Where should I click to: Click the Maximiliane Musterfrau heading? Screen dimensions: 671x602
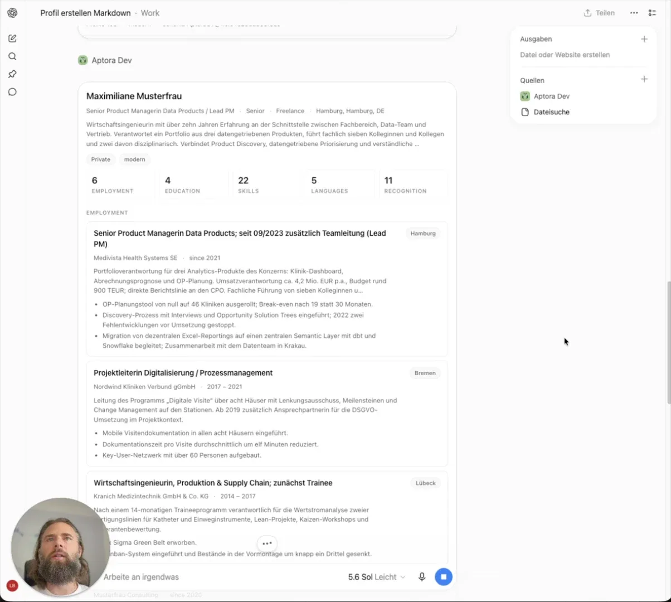pyautogui.click(x=134, y=96)
